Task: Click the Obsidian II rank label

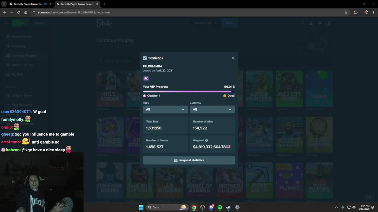Action: pos(151,96)
